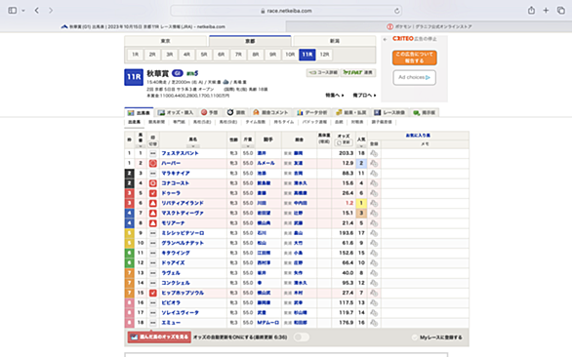Reload the page with the refresh icon
The width and height of the screenshot is (572, 357).
396,11
